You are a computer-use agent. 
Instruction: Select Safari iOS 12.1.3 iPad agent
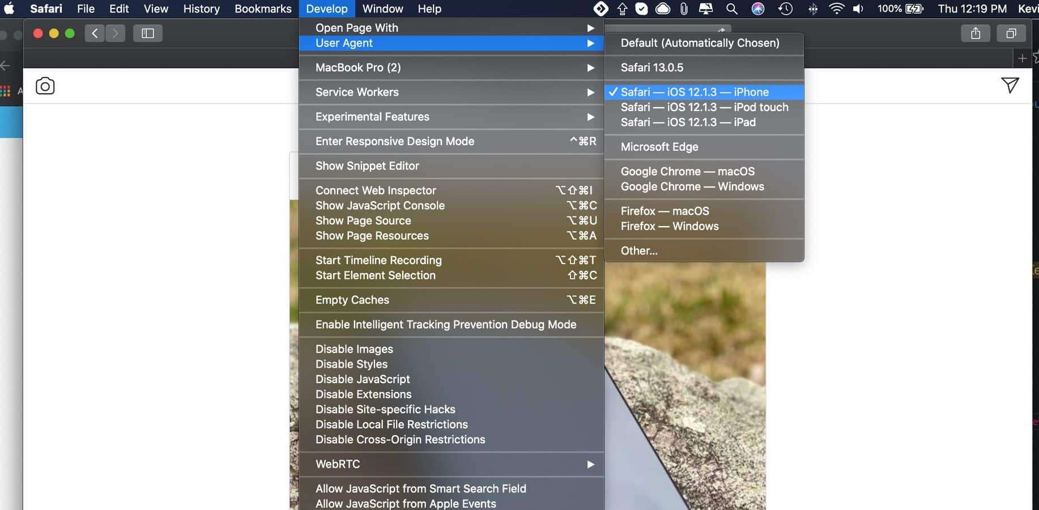(704, 122)
